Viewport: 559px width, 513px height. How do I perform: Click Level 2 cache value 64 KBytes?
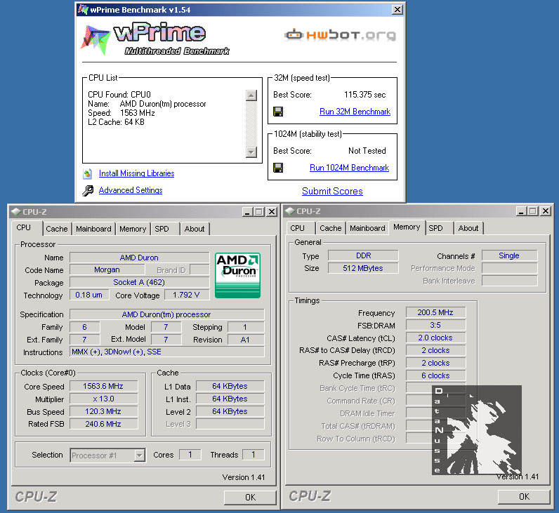[x=230, y=411]
